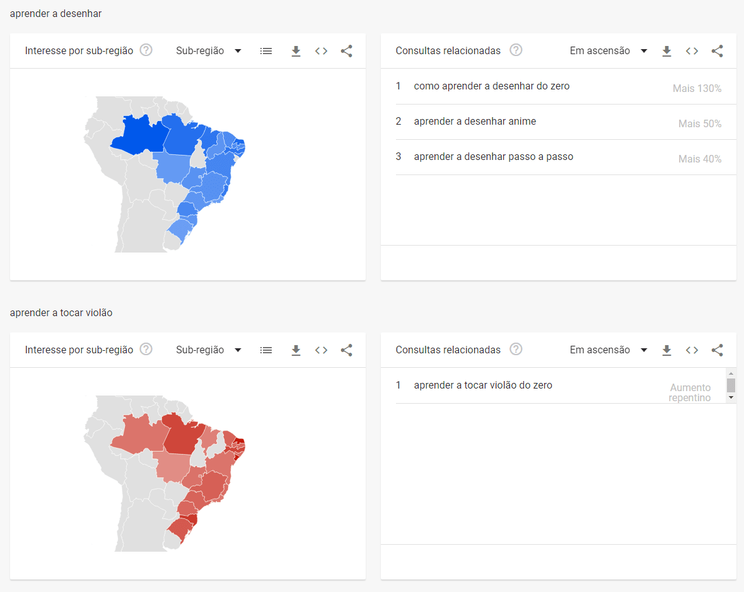Share the guitar related queries card
The width and height of the screenshot is (744, 592).
tap(717, 350)
